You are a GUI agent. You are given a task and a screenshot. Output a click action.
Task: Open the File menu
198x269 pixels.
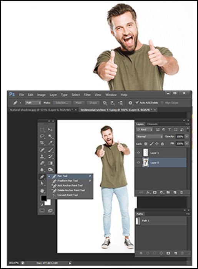click(x=21, y=95)
